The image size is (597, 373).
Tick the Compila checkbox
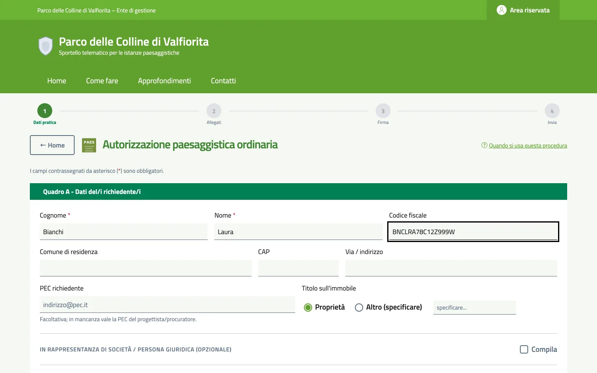pyautogui.click(x=524, y=349)
